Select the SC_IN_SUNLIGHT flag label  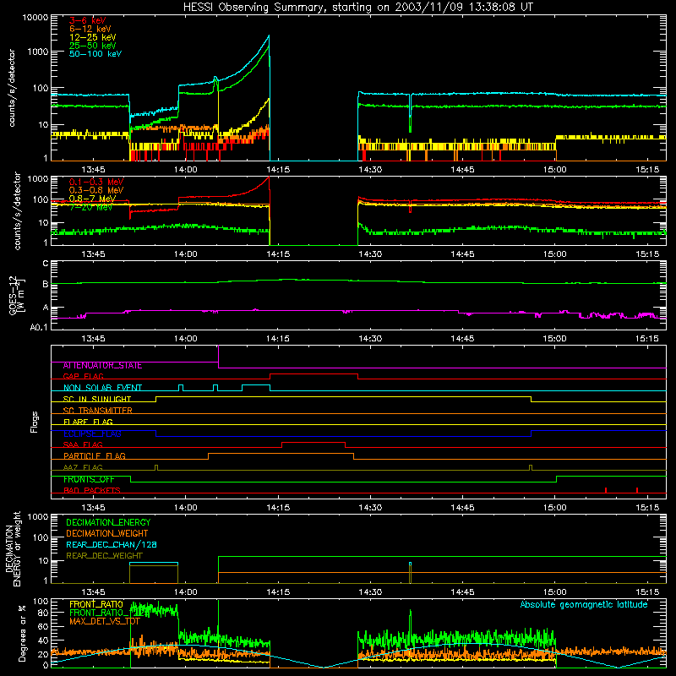[x=96, y=399]
